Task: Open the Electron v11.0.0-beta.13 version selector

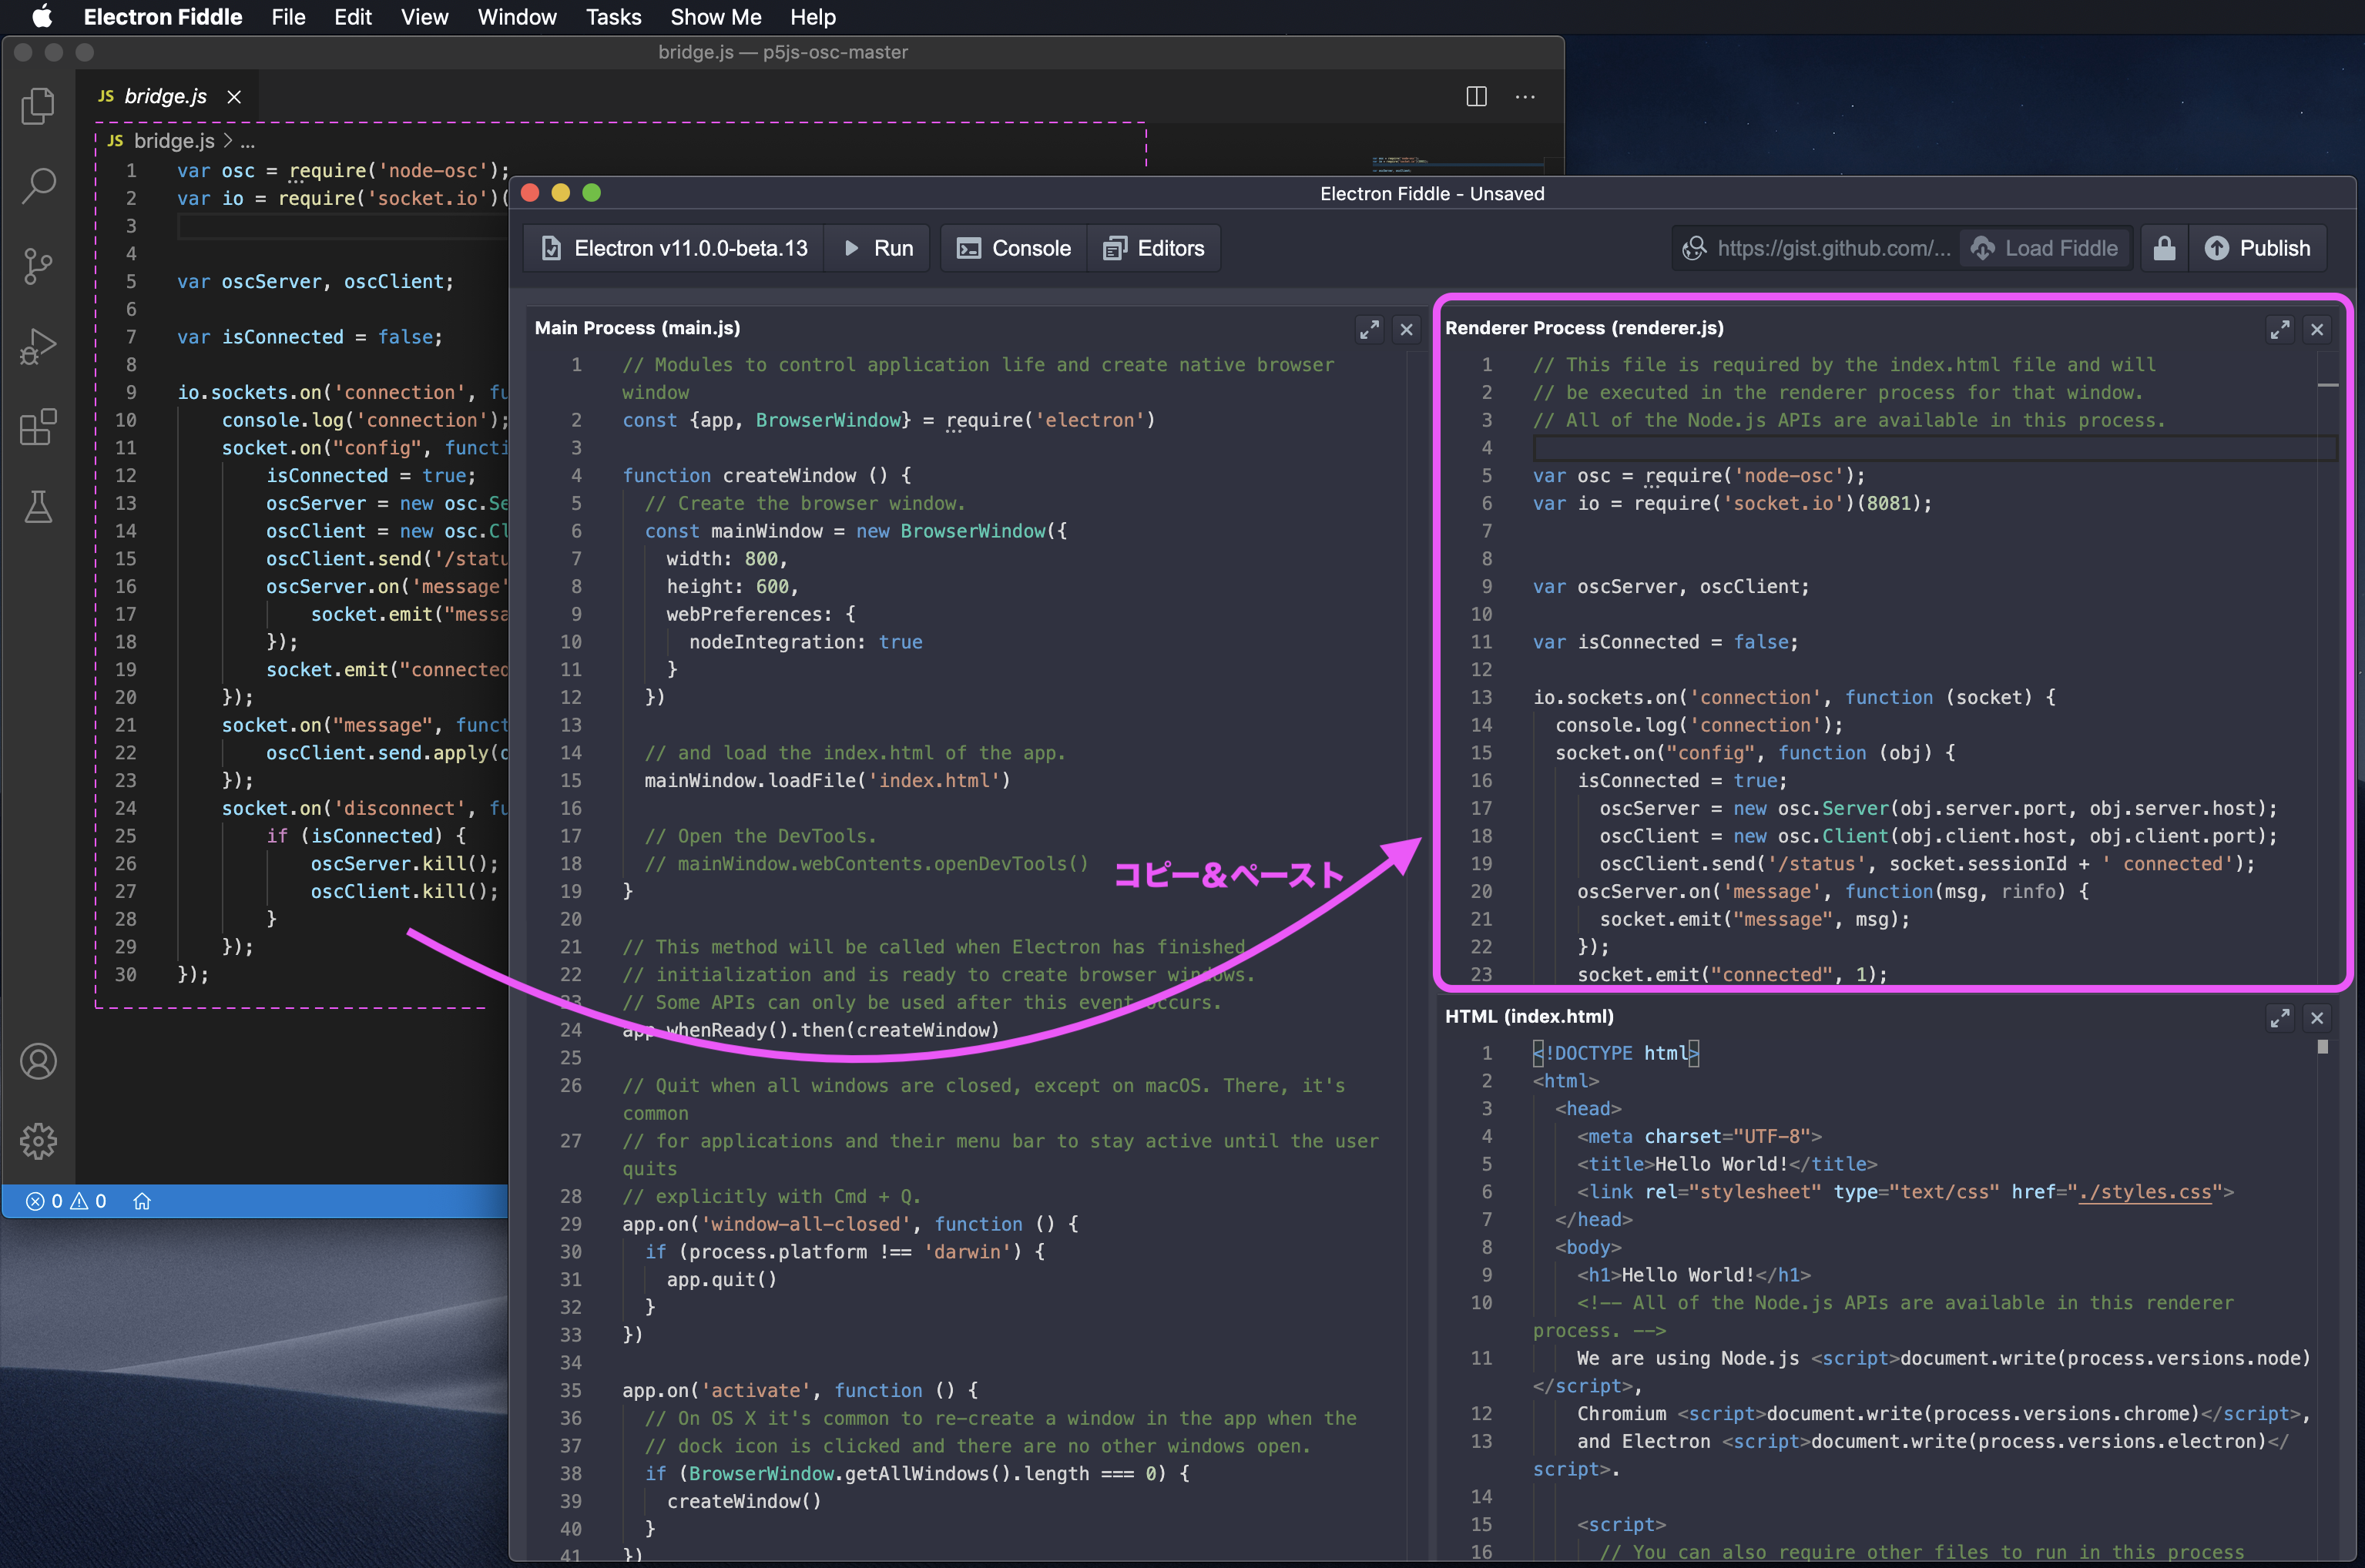Action: pos(674,248)
